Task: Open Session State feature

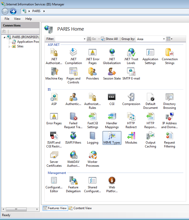Action: 112,74
